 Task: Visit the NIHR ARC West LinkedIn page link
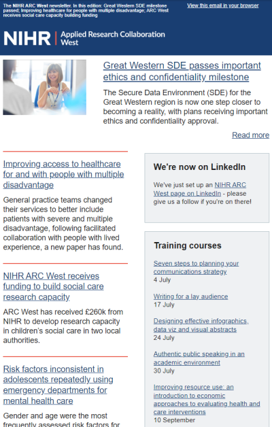click(199, 189)
